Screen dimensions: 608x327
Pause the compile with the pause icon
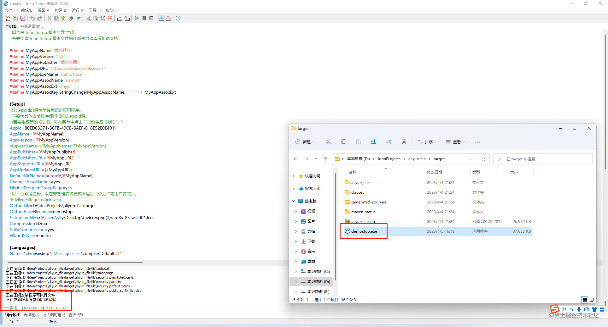[144, 18]
